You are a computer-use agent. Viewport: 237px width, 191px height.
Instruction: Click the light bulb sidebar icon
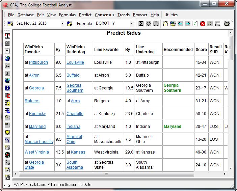click(x=7, y=133)
